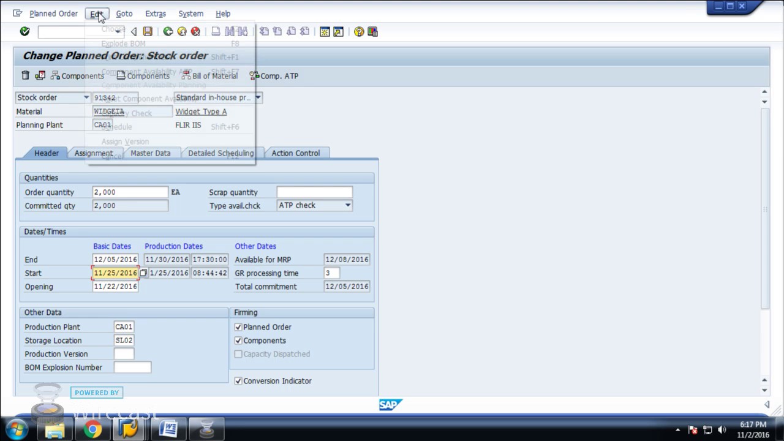
Task: Open the Type avail.chck ATP check dropdown
Action: pyautogui.click(x=347, y=205)
